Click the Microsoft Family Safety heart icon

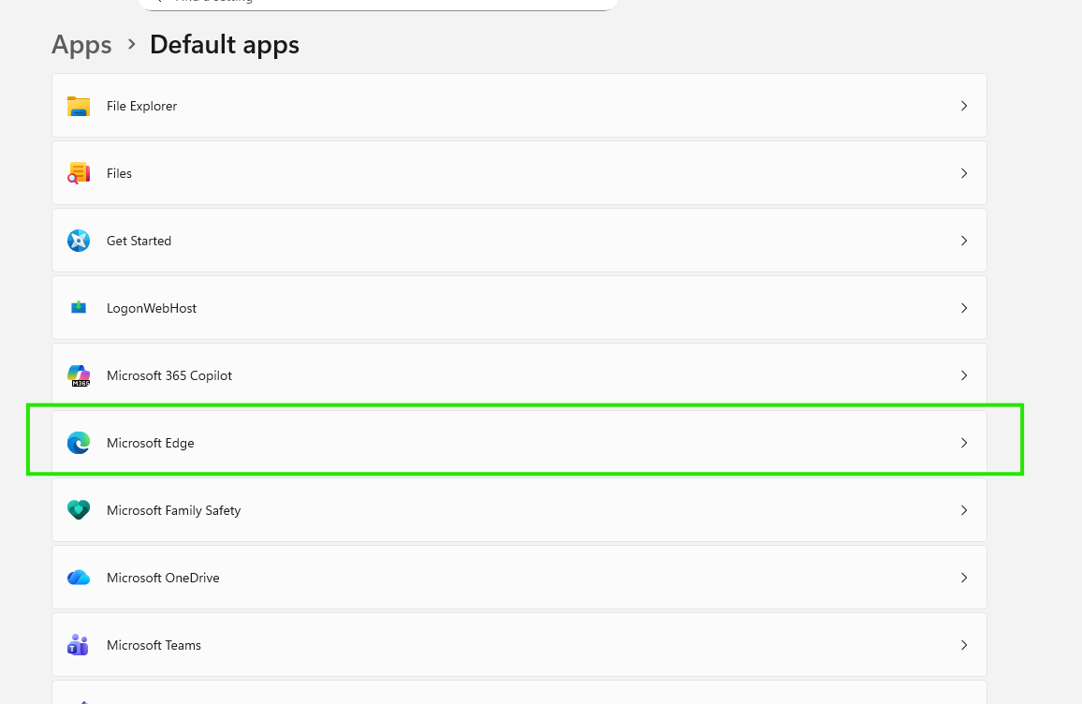pos(79,510)
